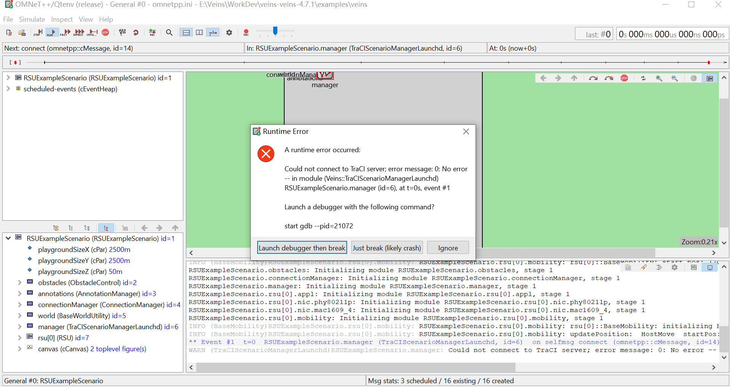Click the Load NED File toolbar icon
730x387 pixels.
22,33
